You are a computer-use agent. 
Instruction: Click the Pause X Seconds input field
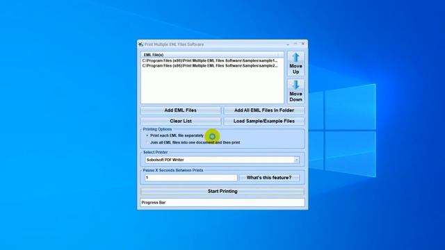pyautogui.click(x=191, y=178)
